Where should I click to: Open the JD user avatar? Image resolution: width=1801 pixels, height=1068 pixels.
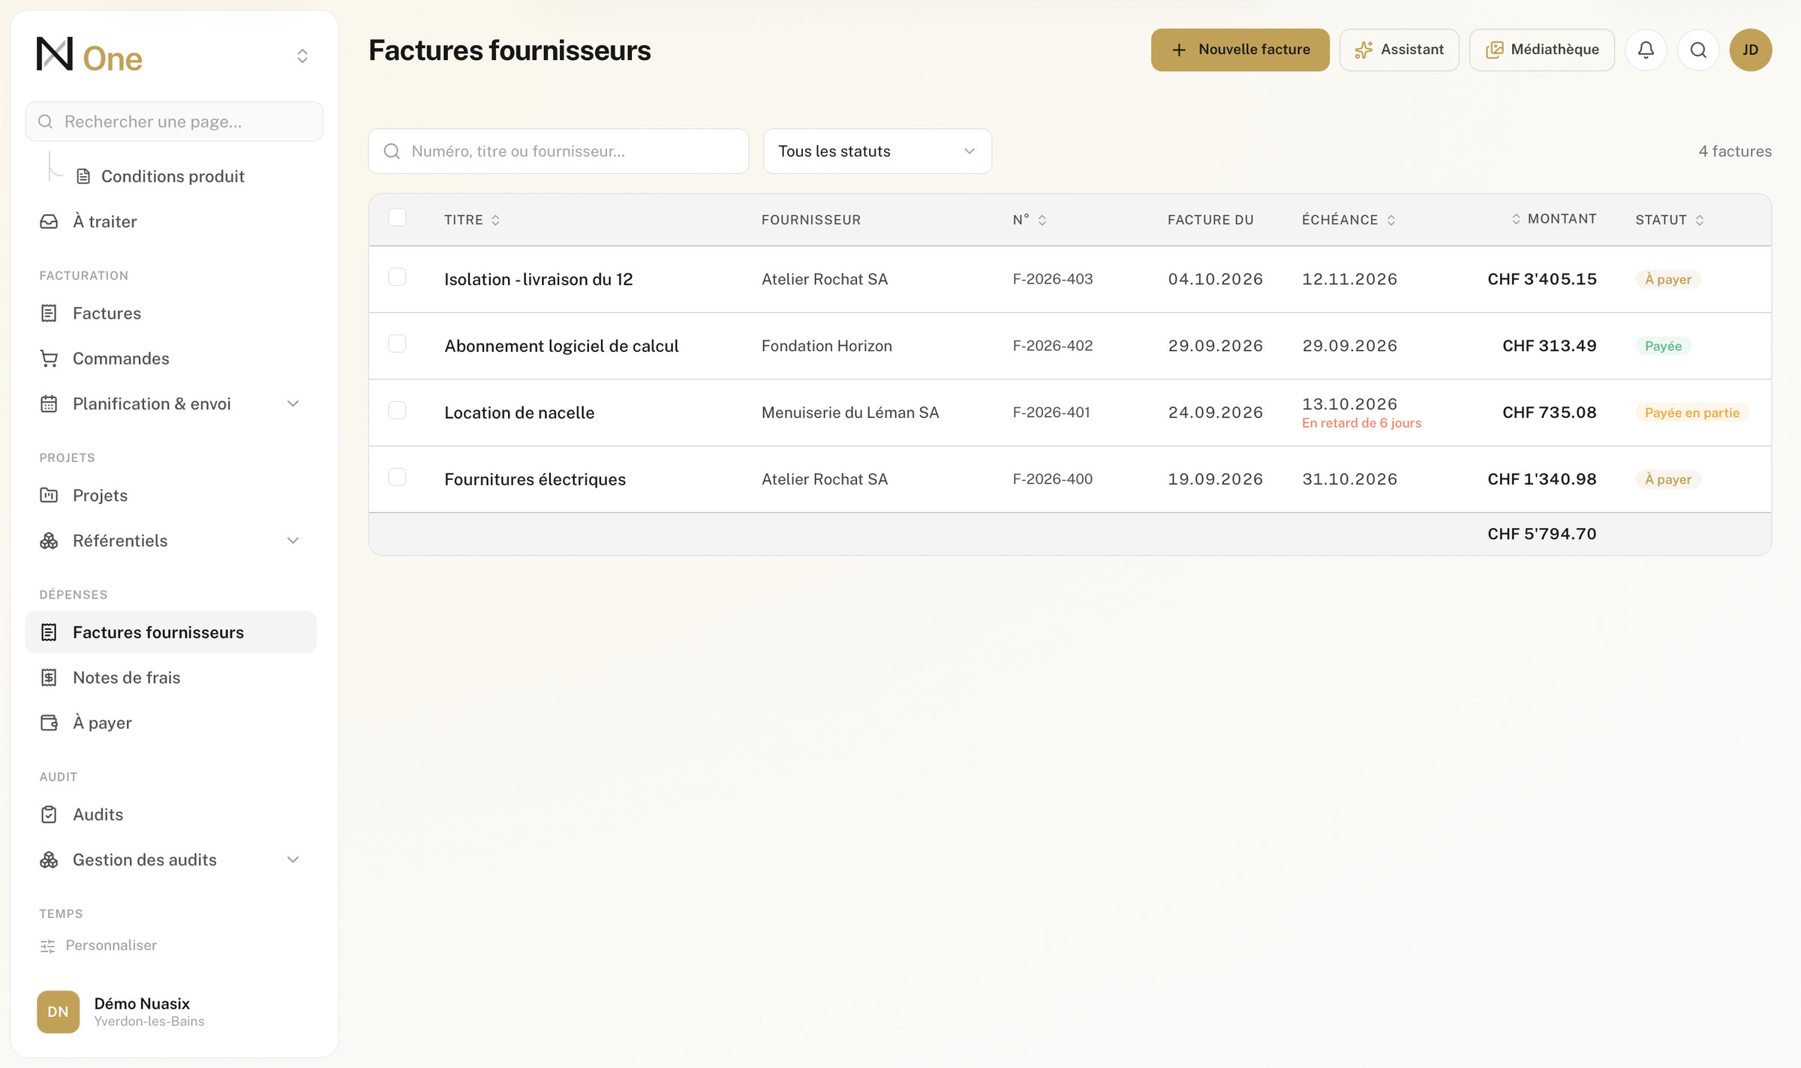tap(1751, 50)
